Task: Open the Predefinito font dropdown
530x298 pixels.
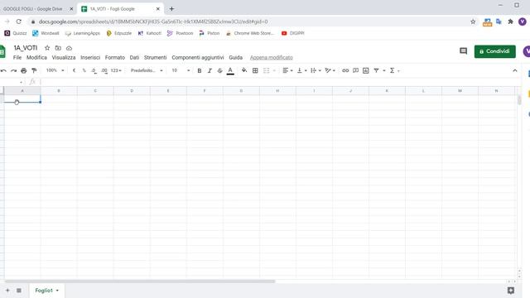Action: [x=147, y=70]
